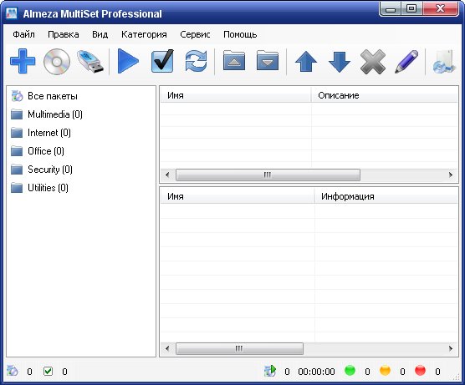Click the refresh arrows toolbar icon
The image size is (465, 385).
click(x=196, y=61)
